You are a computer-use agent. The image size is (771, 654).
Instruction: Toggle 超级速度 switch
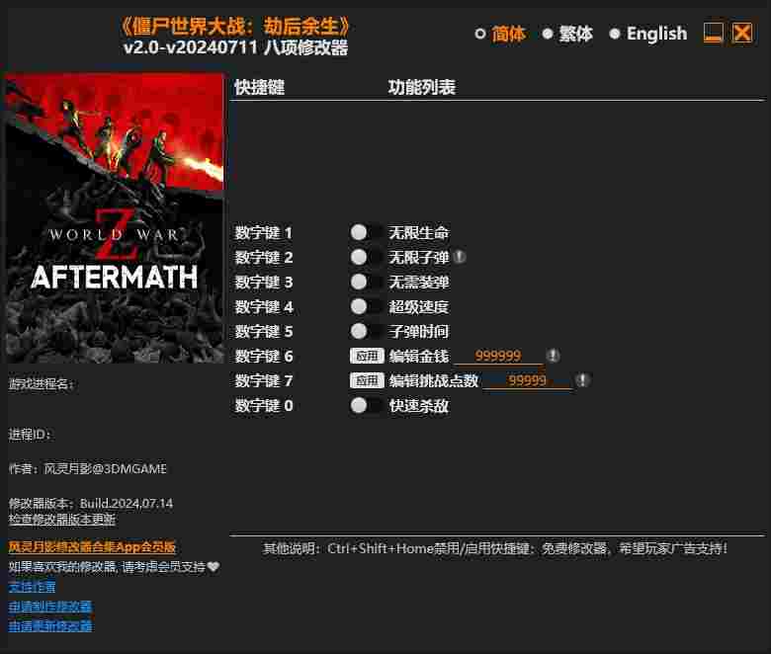pyautogui.click(x=367, y=306)
